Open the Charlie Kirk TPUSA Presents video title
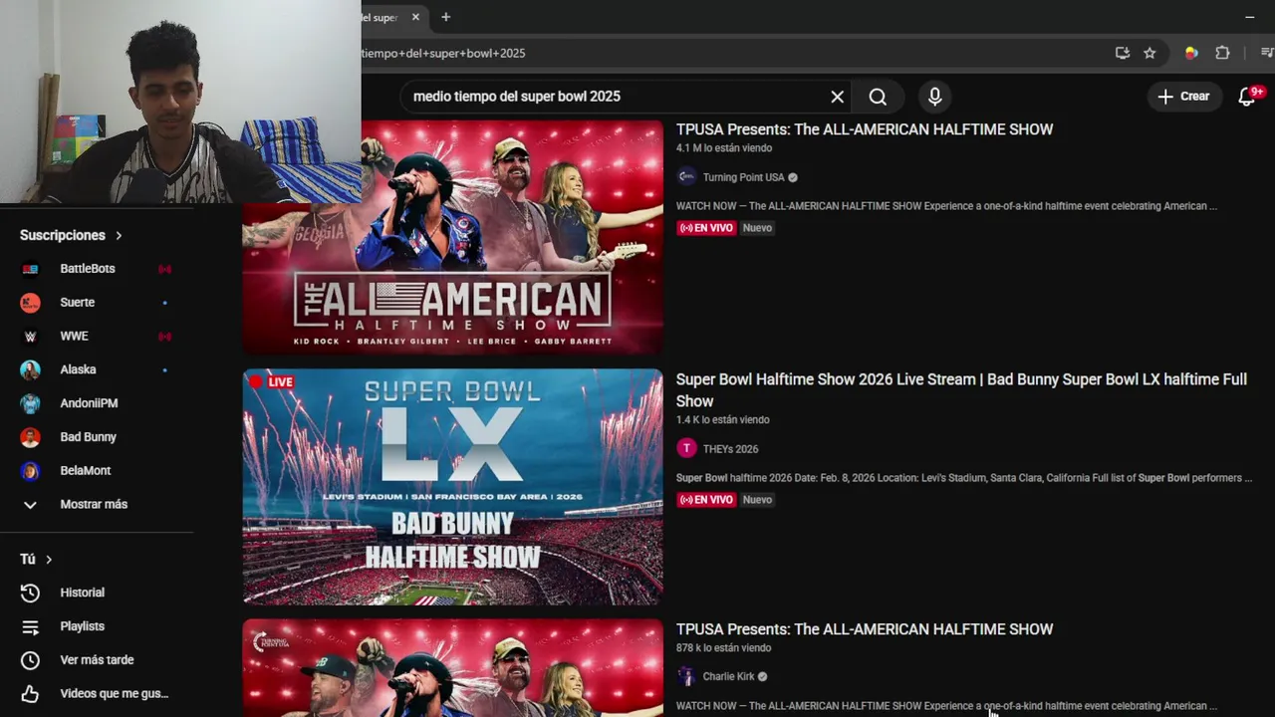Image resolution: width=1275 pixels, height=717 pixels. [865, 629]
